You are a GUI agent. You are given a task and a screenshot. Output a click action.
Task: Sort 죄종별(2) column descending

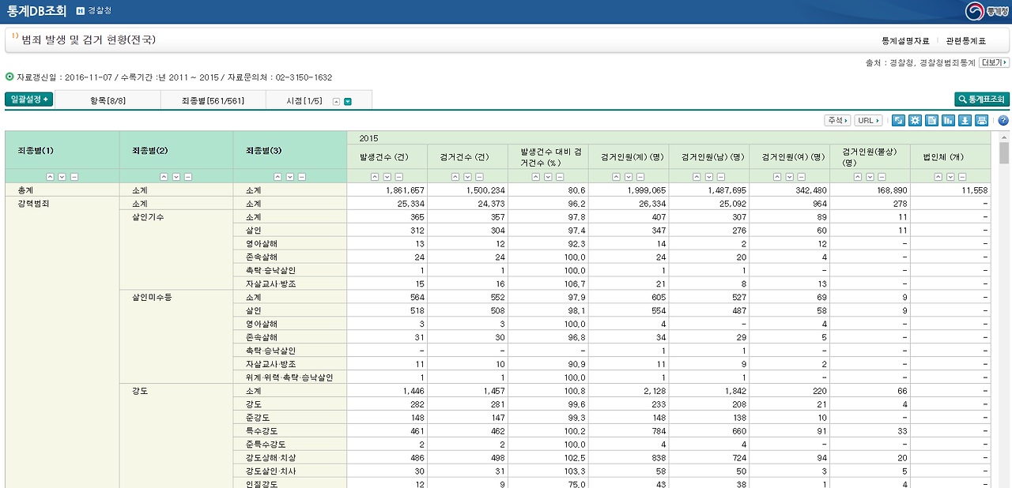176,177
